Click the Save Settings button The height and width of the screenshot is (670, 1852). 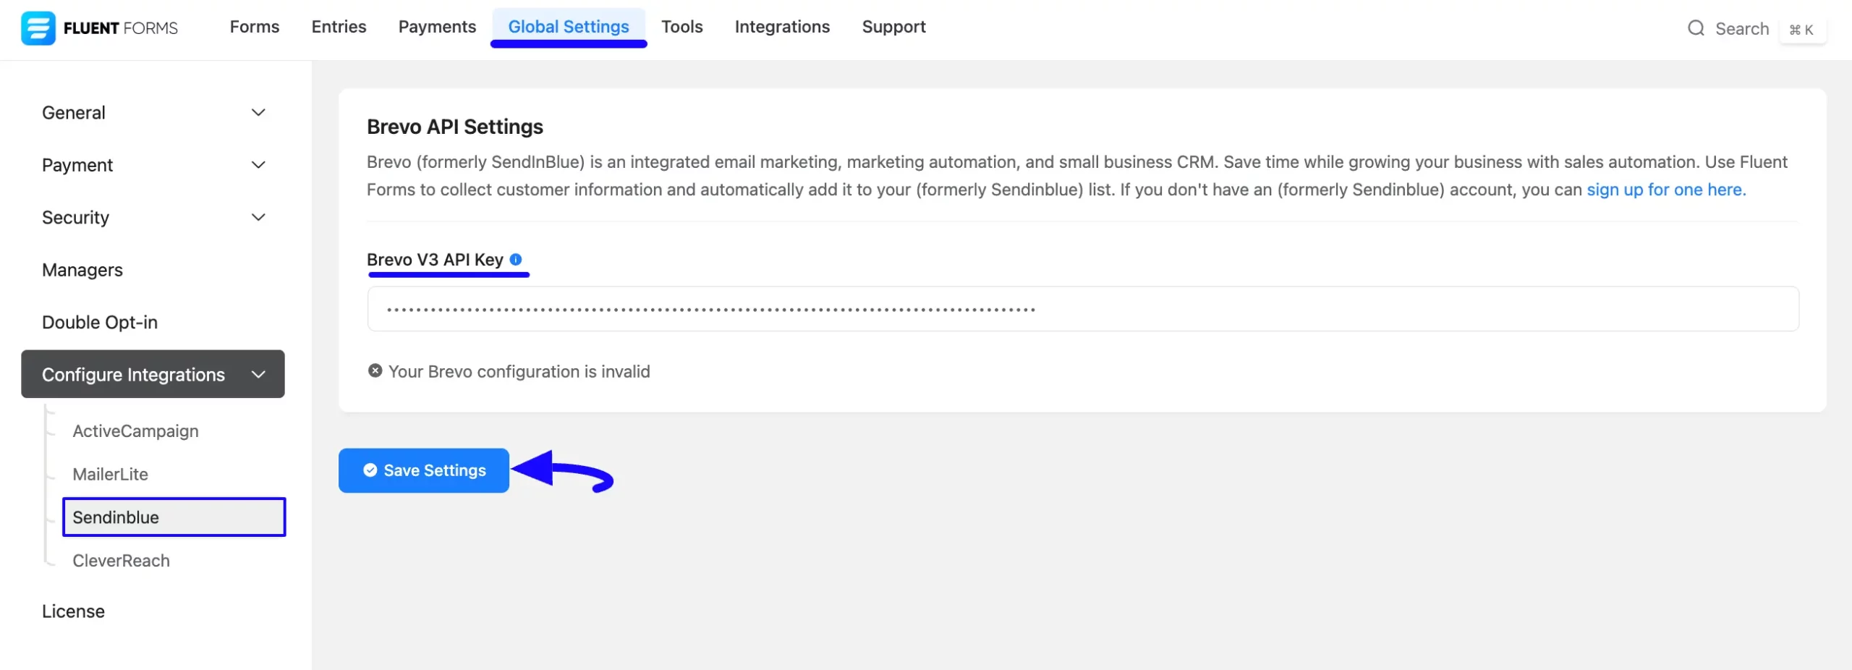pos(424,470)
